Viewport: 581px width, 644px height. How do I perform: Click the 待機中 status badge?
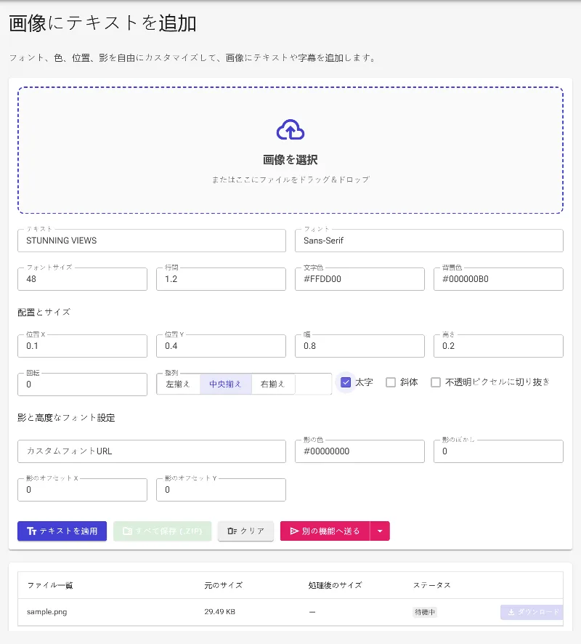pos(425,612)
